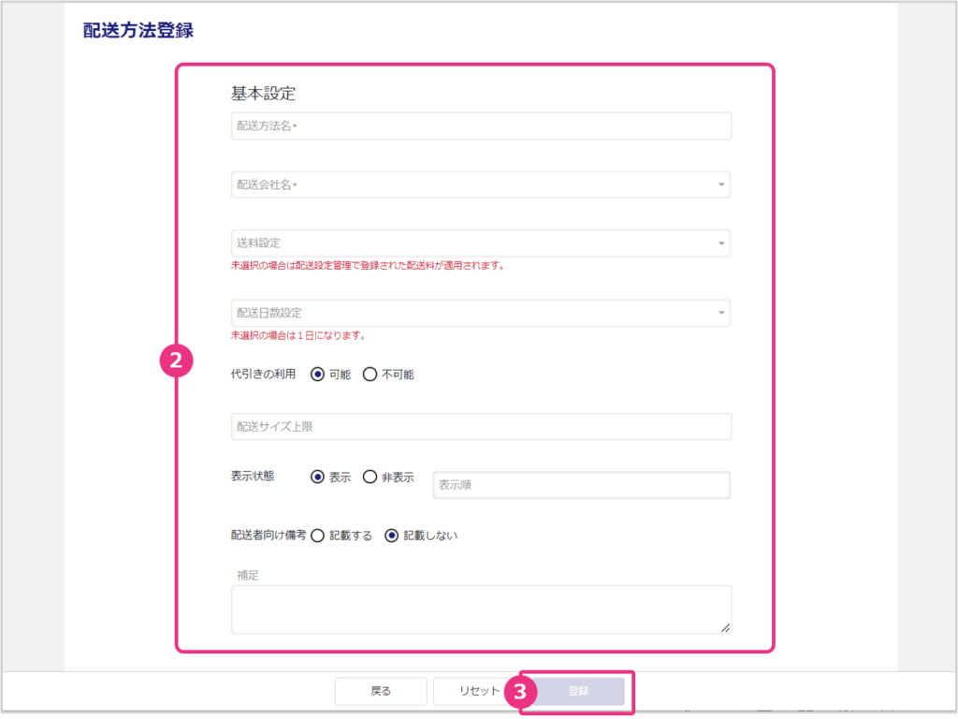Open the 送料設定 dropdown
The height and width of the screenshot is (719, 958).
pos(481,243)
